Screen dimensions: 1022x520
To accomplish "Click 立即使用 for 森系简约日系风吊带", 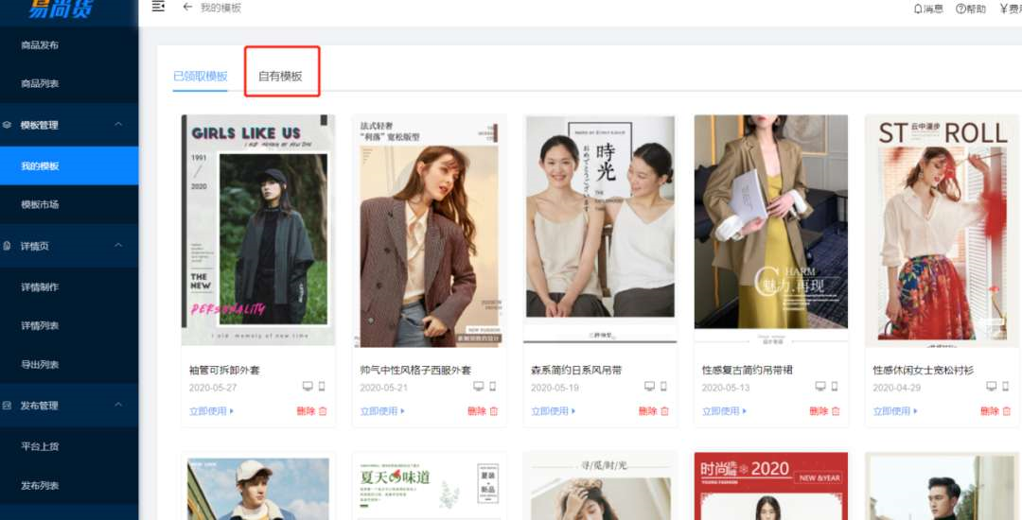I will point(553,411).
